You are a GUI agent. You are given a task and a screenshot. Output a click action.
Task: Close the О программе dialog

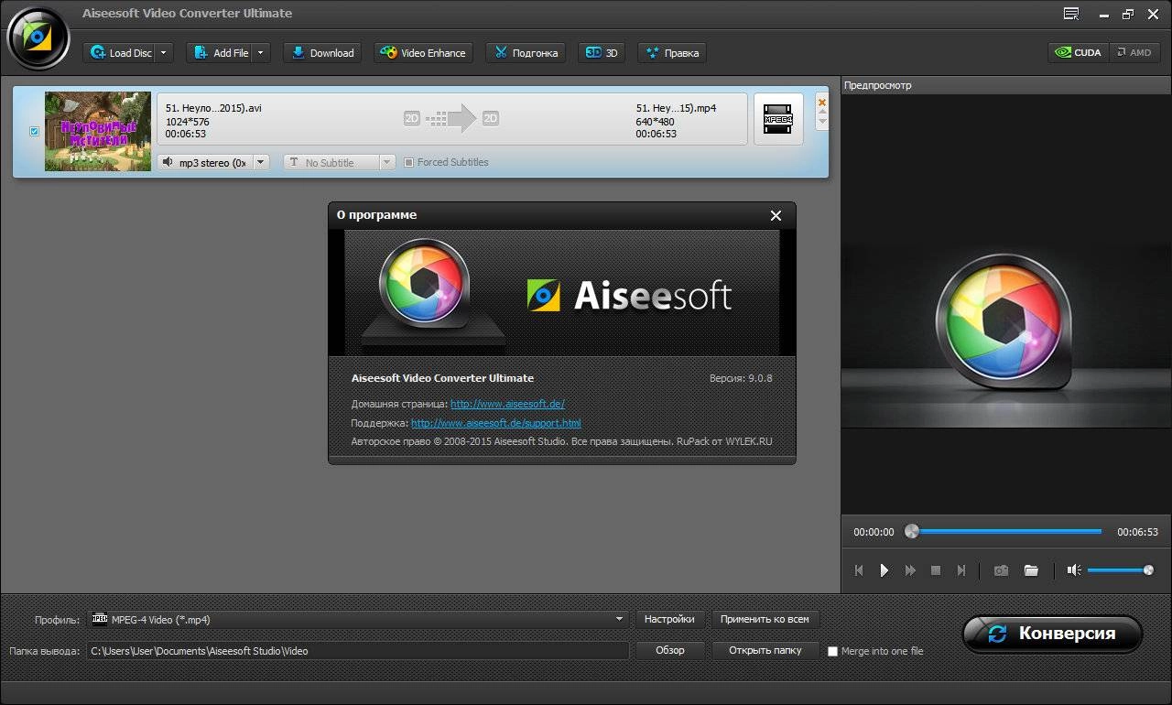(776, 215)
